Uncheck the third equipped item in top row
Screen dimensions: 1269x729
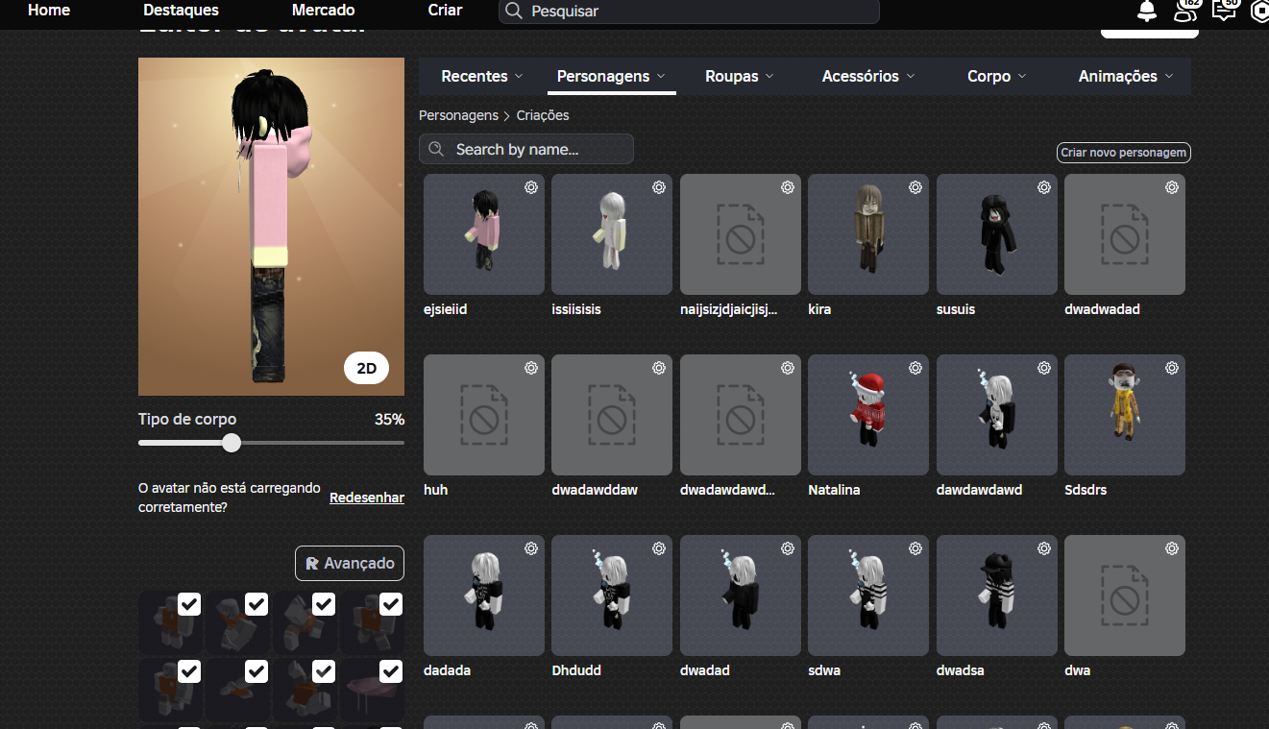324,604
